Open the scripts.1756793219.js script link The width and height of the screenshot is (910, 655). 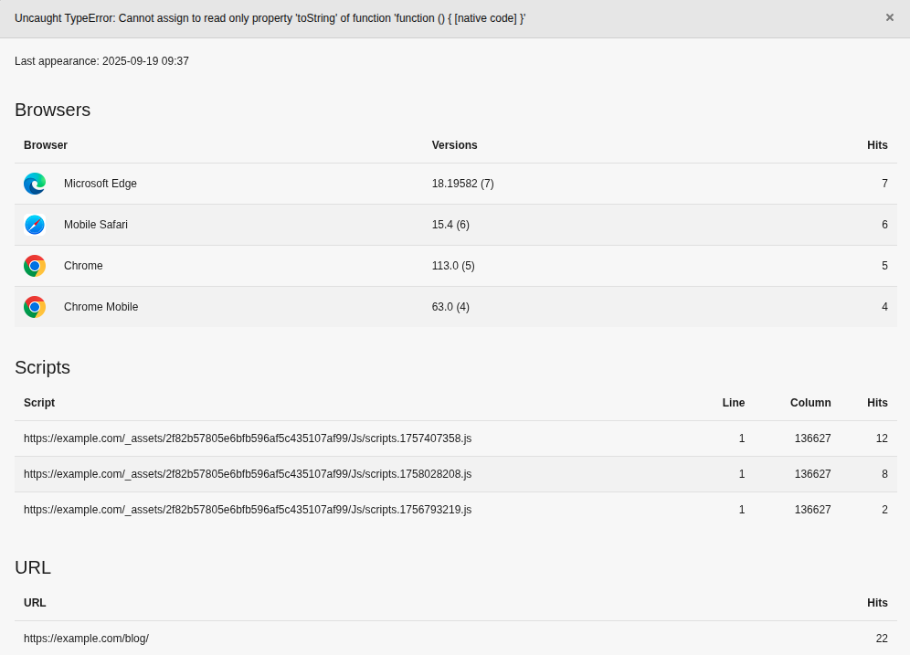pyautogui.click(x=248, y=510)
